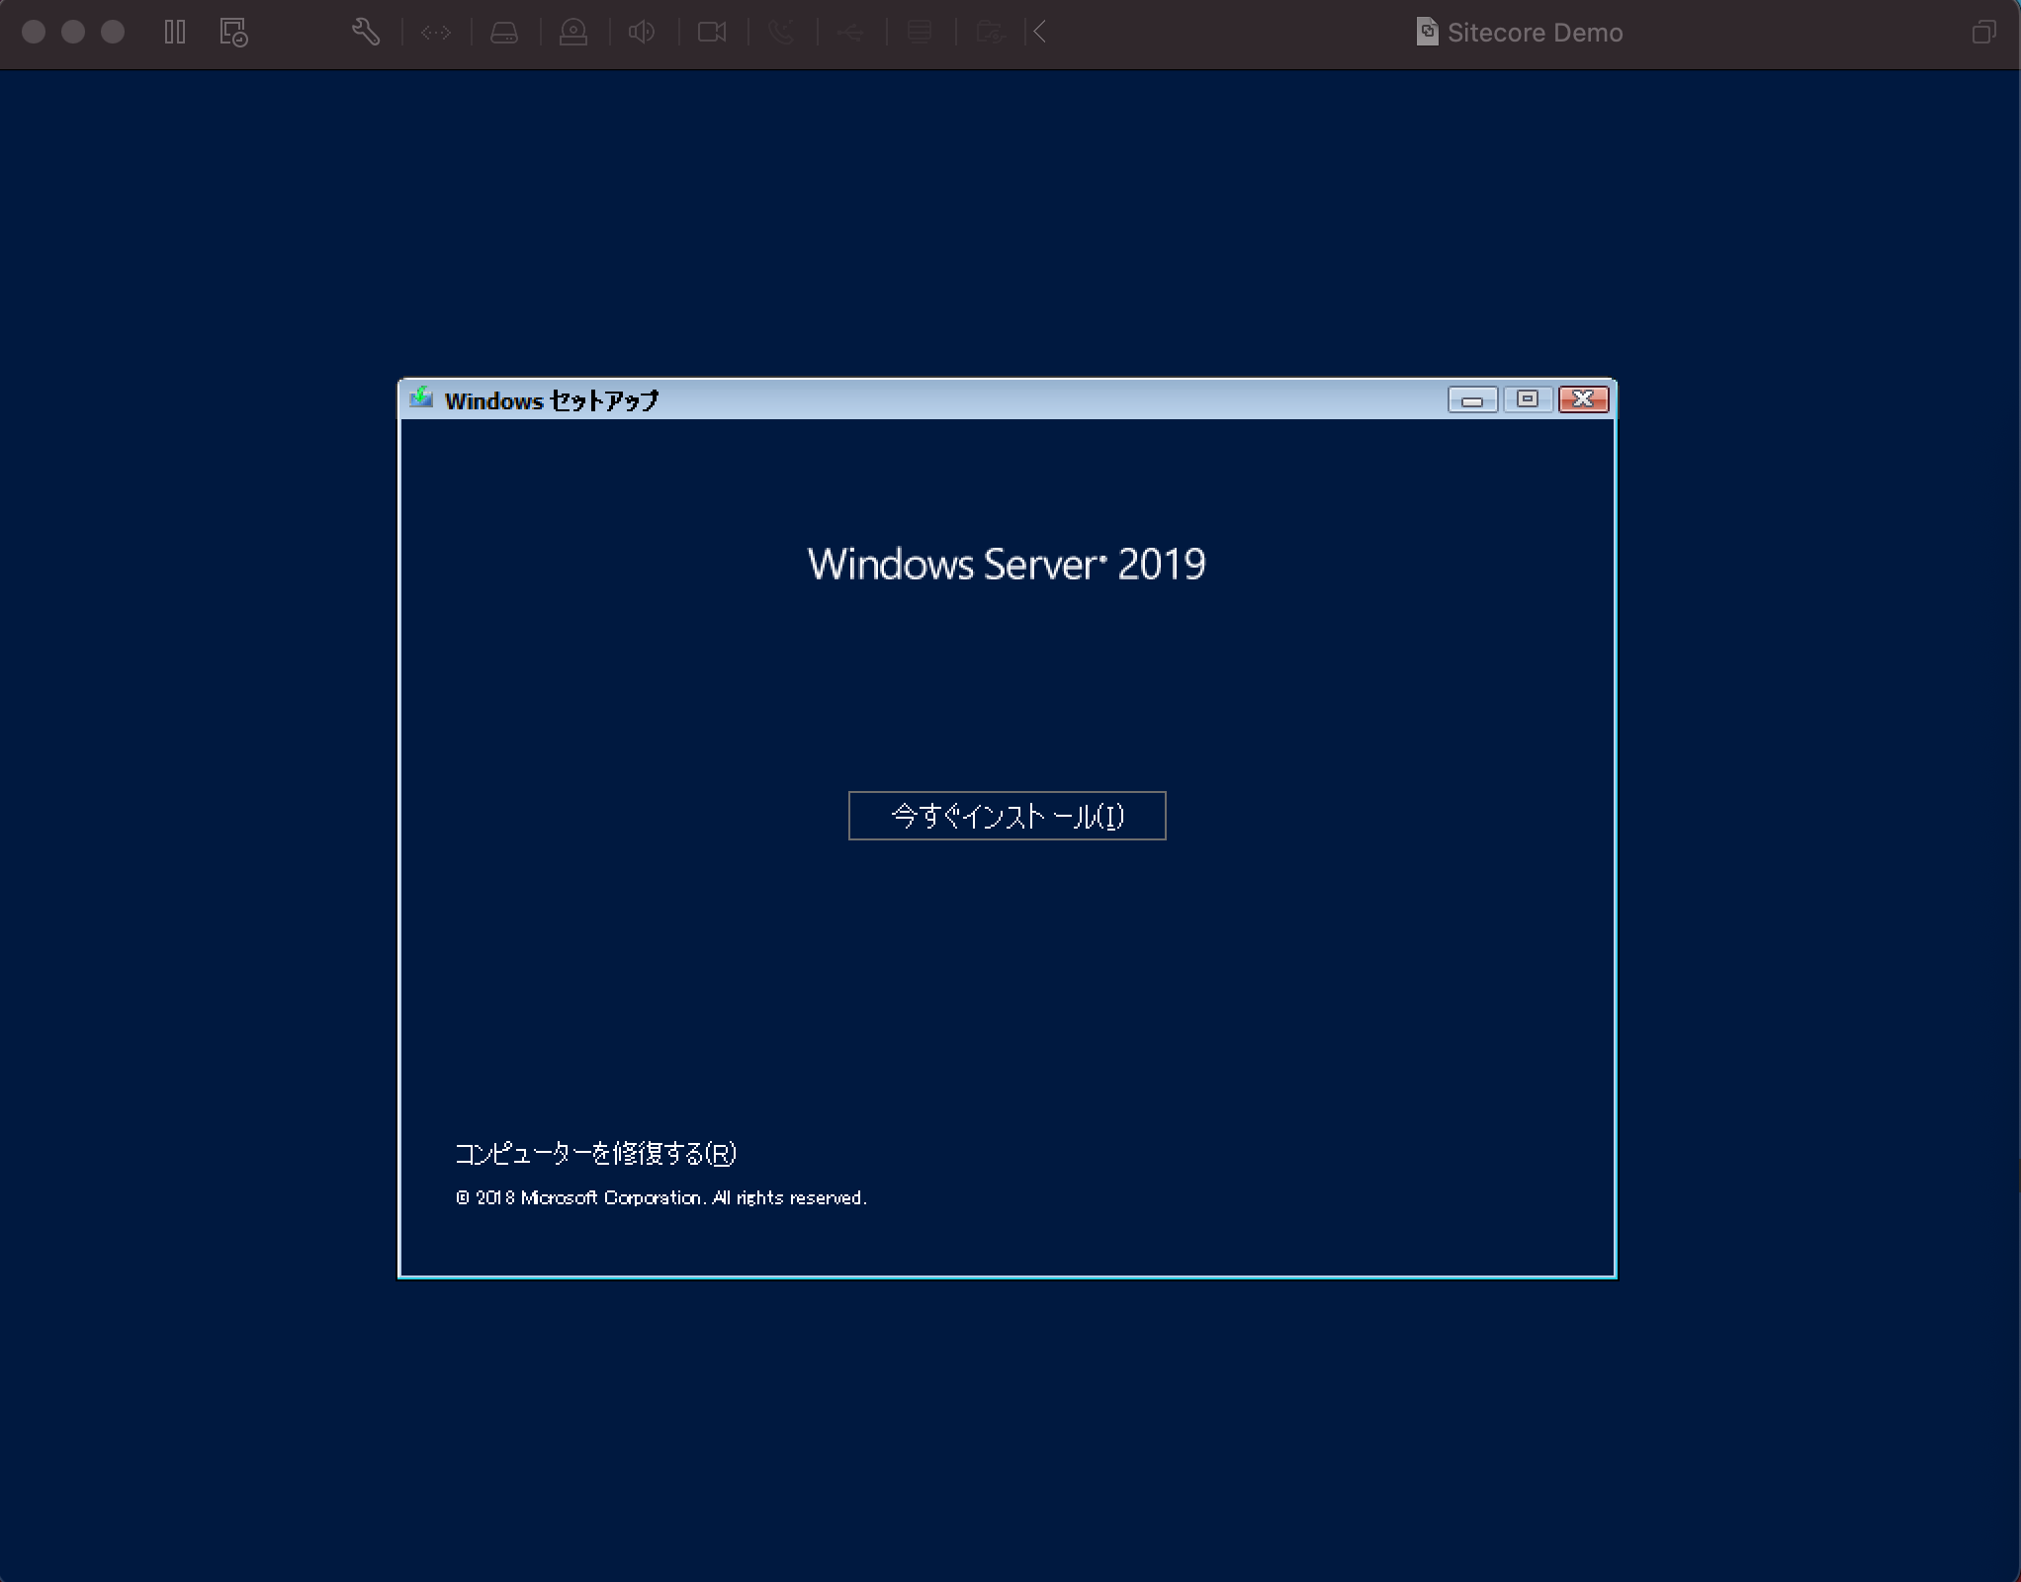Minimize the Windows セットアップ window
The width and height of the screenshot is (2021, 1582).
(x=1472, y=399)
